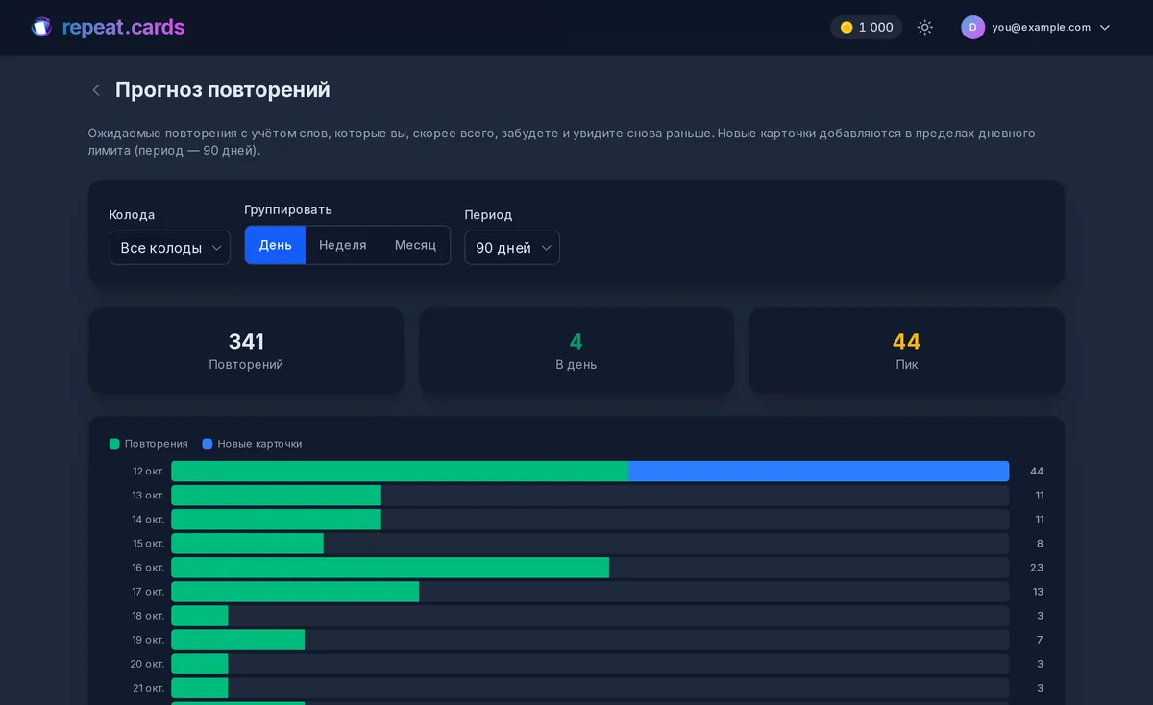1153x705 pixels.
Task: Click the 16 окт. date label
Action: tap(149, 568)
